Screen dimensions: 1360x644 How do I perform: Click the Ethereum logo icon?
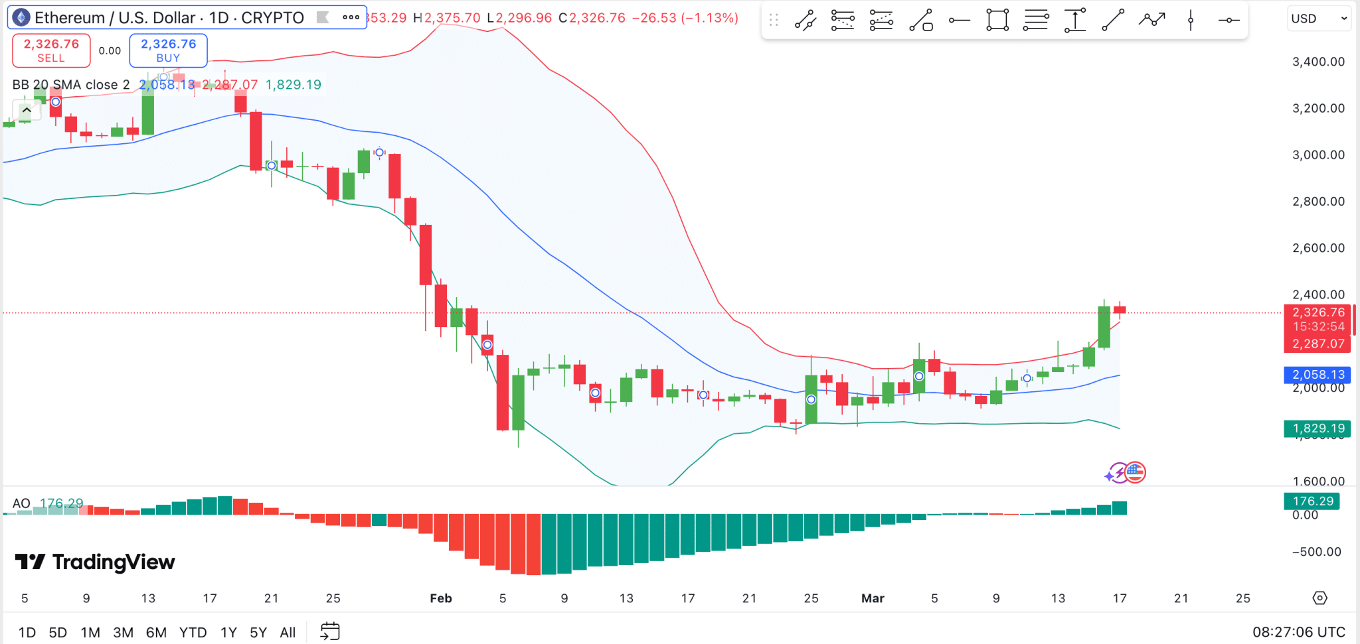click(x=21, y=18)
